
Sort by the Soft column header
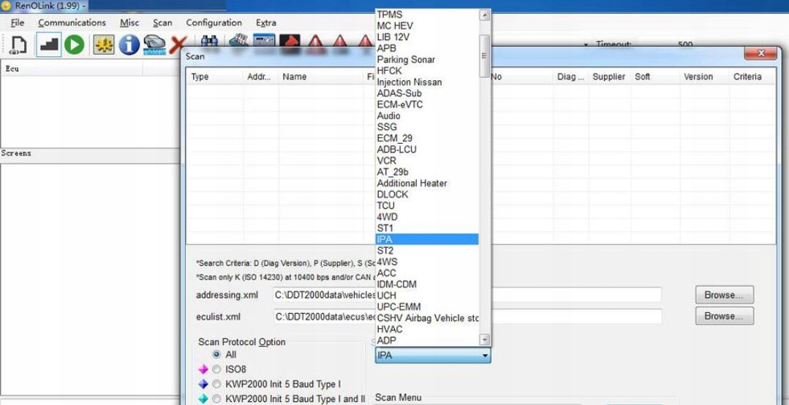pyautogui.click(x=654, y=77)
